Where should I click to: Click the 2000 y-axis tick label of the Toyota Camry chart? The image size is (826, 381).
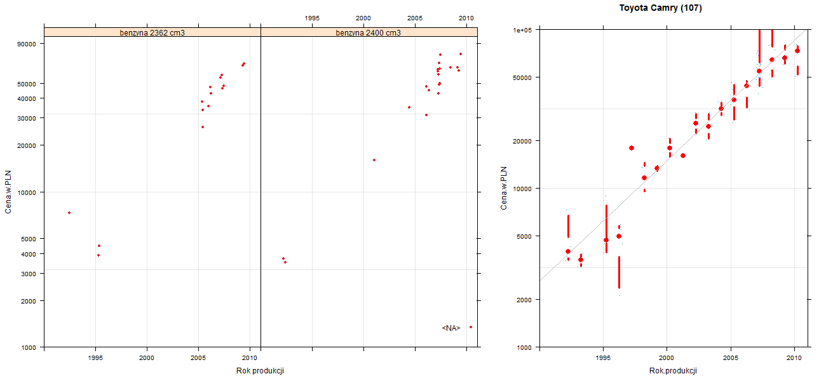[524, 299]
